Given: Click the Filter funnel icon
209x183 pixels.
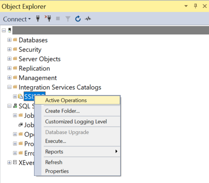Looking at the screenshot, I should pos(68,19).
